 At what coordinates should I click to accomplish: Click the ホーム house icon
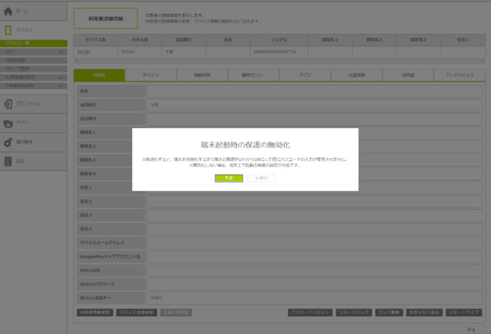click(x=8, y=11)
